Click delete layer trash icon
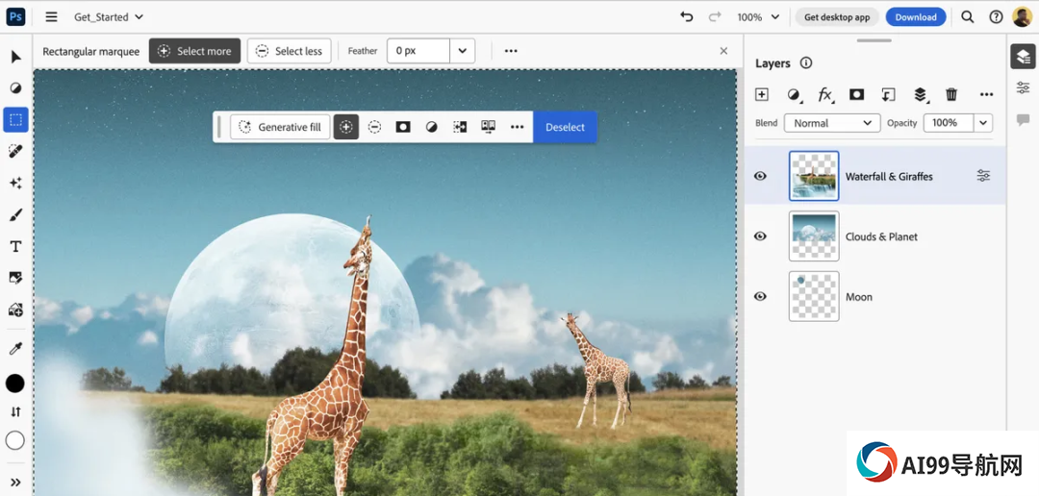This screenshot has height=496, width=1039. pyautogui.click(x=951, y=95)
